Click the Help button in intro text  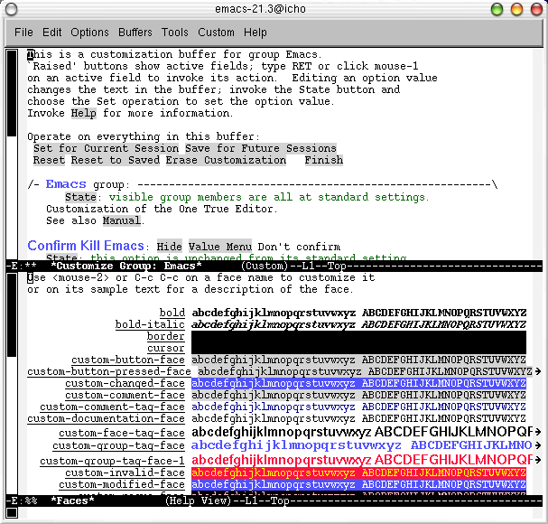pyautogui.click(x=84, y=113)
